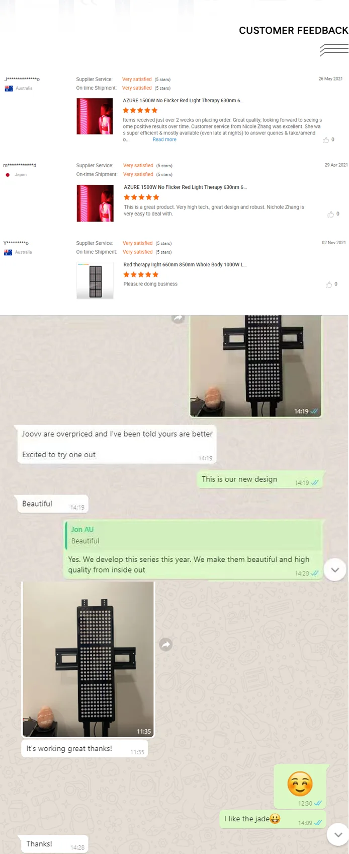Click thumbs-up icon on first review

tap(325, 140)
